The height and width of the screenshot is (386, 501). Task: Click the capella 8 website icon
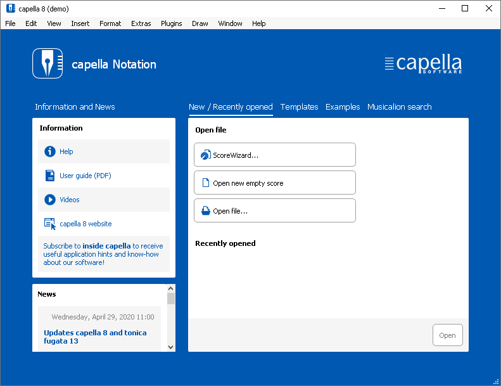click(50, 224)
